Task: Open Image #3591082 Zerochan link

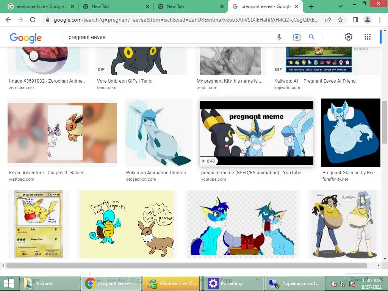Action: point(47,81)
